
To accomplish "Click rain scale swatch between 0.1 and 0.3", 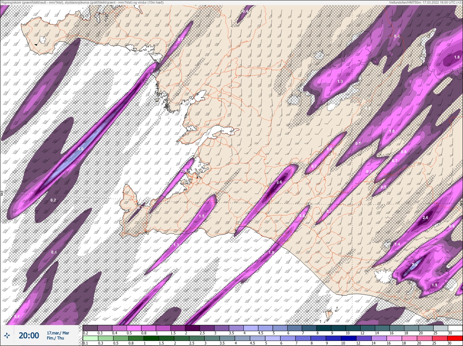I will pos(90,338).
